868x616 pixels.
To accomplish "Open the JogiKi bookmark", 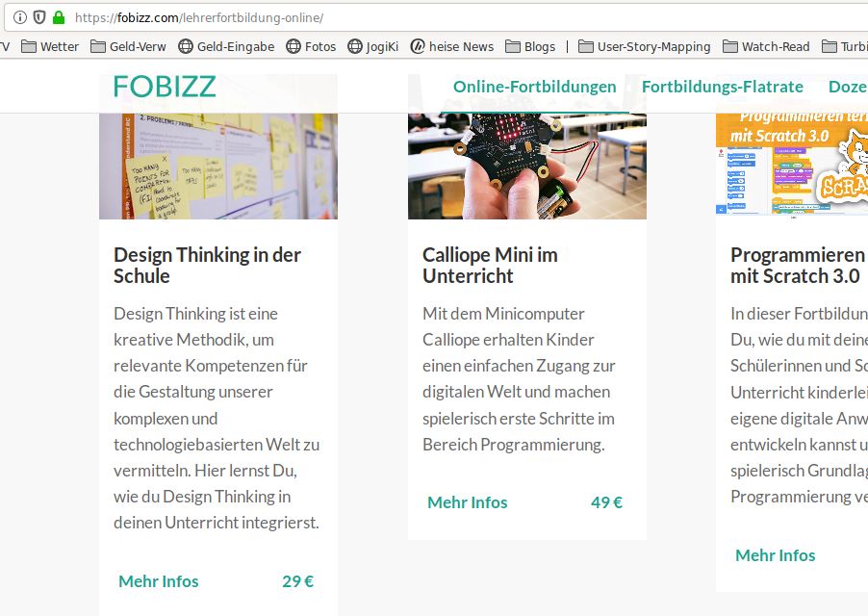I will point(373,46).
